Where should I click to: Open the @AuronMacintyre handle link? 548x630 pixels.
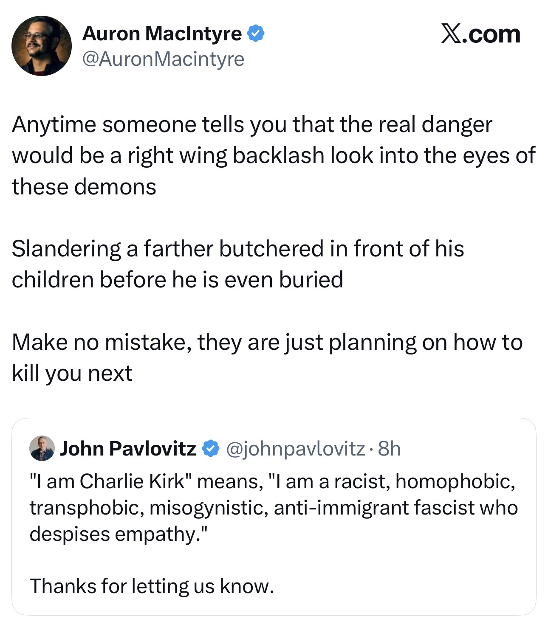[163, 59]
